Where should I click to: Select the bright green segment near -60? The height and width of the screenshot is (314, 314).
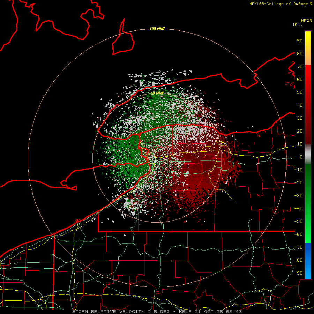coord(308,234)
